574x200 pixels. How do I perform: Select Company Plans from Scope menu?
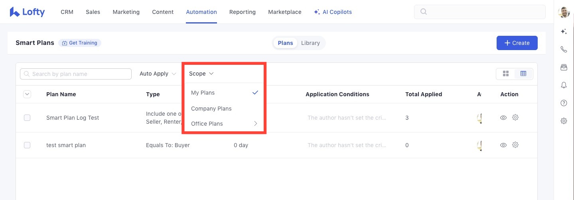(211, 109)
